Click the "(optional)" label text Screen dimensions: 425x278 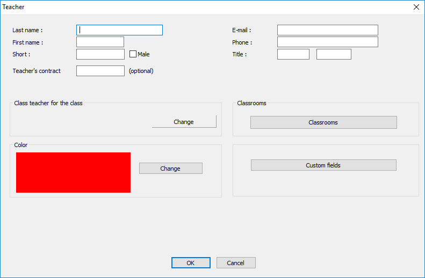[141, 71]
